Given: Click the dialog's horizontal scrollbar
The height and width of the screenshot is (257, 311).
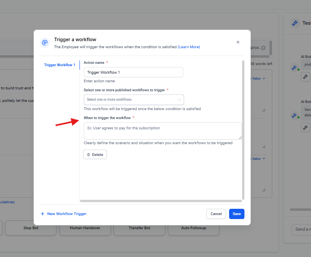Looking at the screenshot, I should tap(161, 201).
